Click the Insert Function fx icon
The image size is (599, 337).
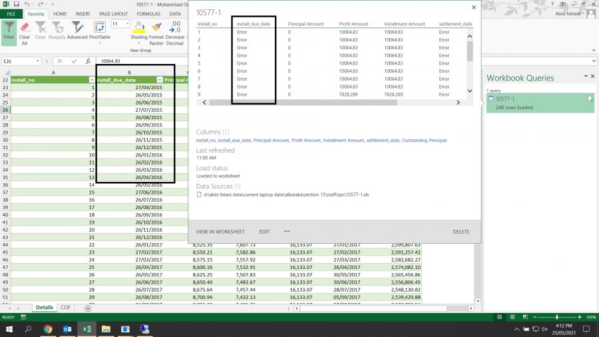point(88,61)
